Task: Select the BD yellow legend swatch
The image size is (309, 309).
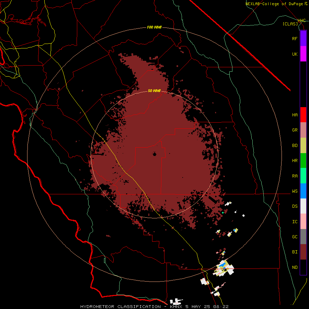Action: tap(303, 146)
